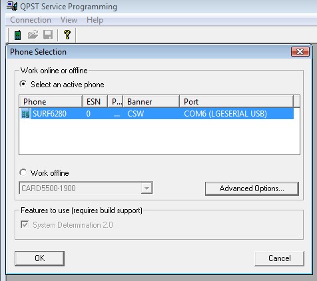This screenshot has height=281, width=317.
Task: Choose the Work offline radio option
Action: click(x=23, y=172)
